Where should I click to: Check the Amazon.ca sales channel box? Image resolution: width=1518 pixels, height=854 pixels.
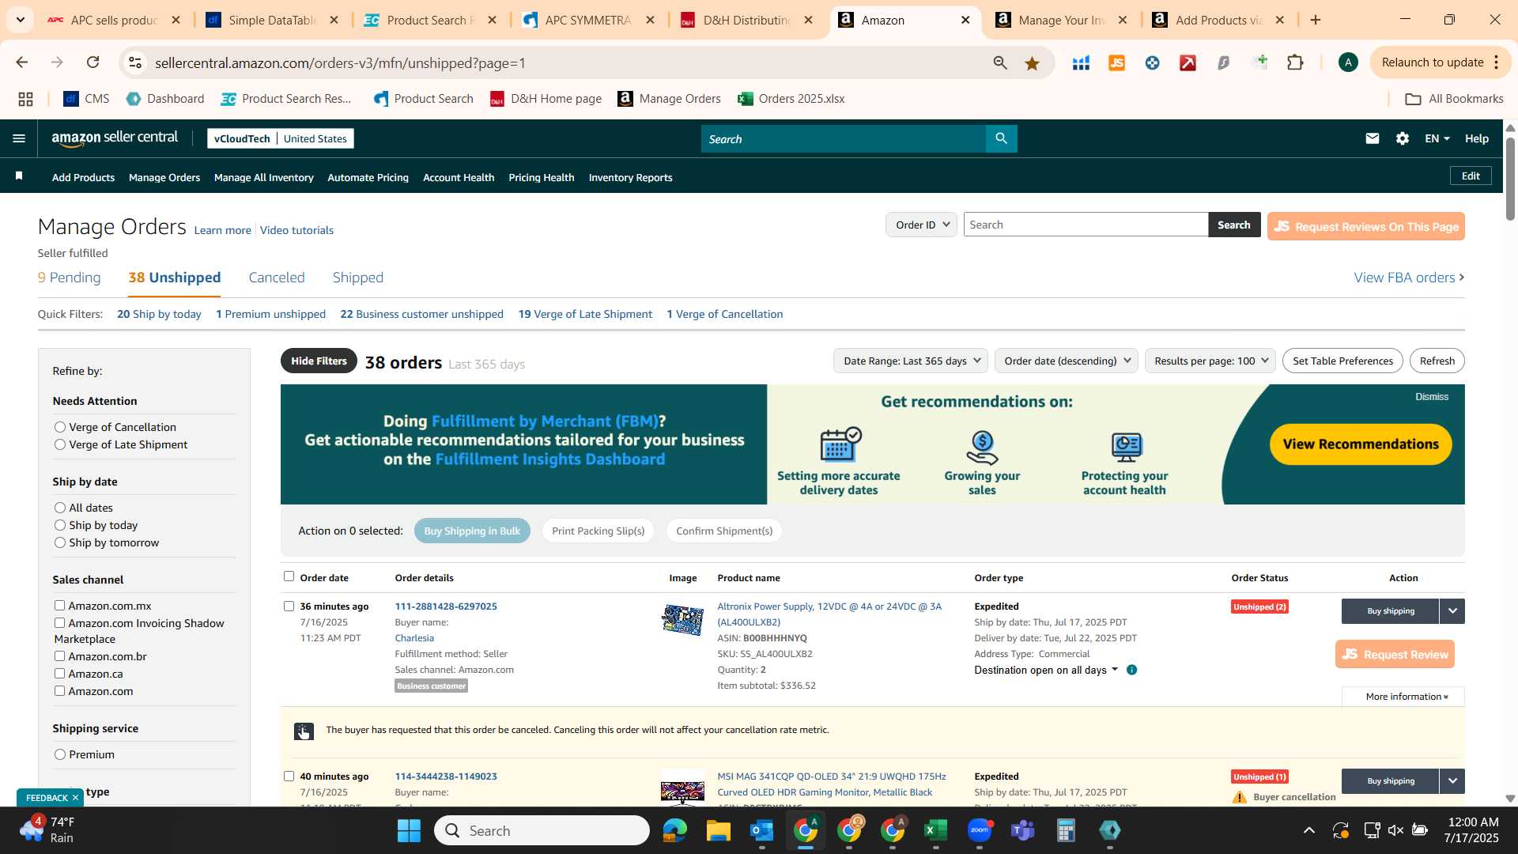tap(59, 674)
